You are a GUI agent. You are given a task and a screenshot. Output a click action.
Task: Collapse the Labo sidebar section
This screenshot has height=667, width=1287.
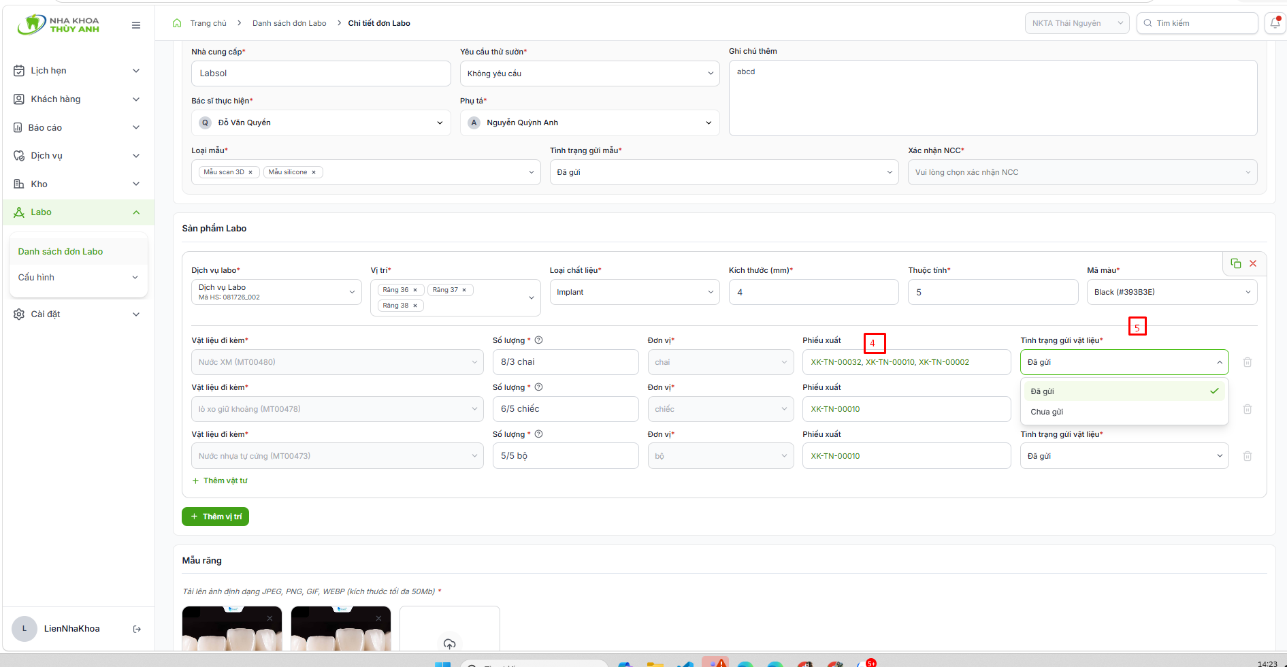tap(78, 212)
